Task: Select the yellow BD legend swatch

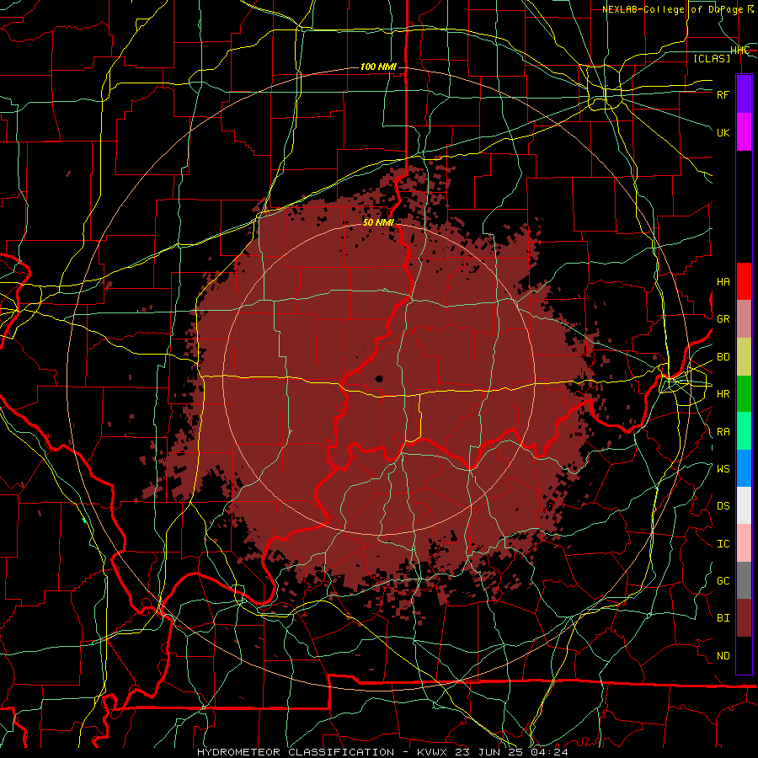Action: point(744,356)
